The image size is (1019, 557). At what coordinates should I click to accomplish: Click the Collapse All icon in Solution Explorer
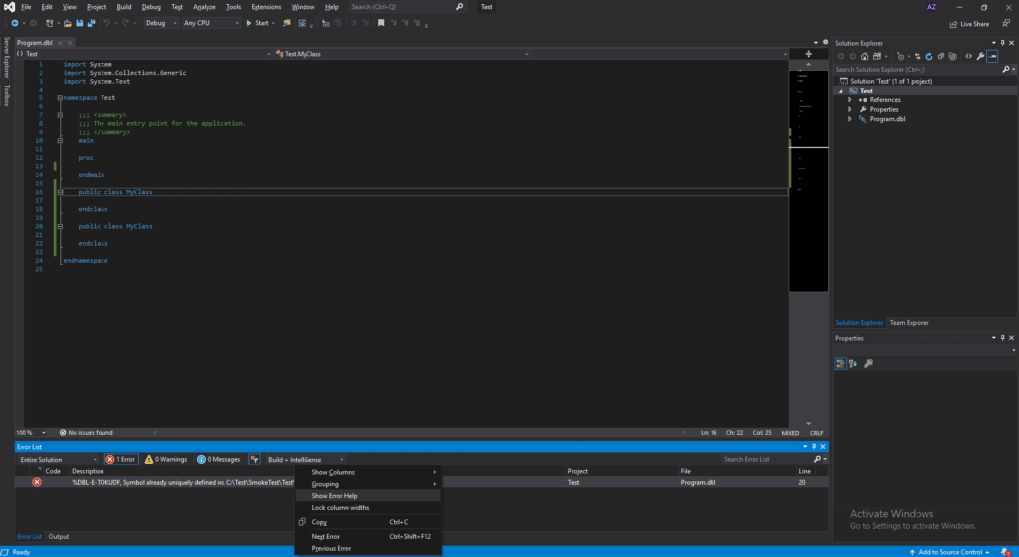(x=939, y=56)
